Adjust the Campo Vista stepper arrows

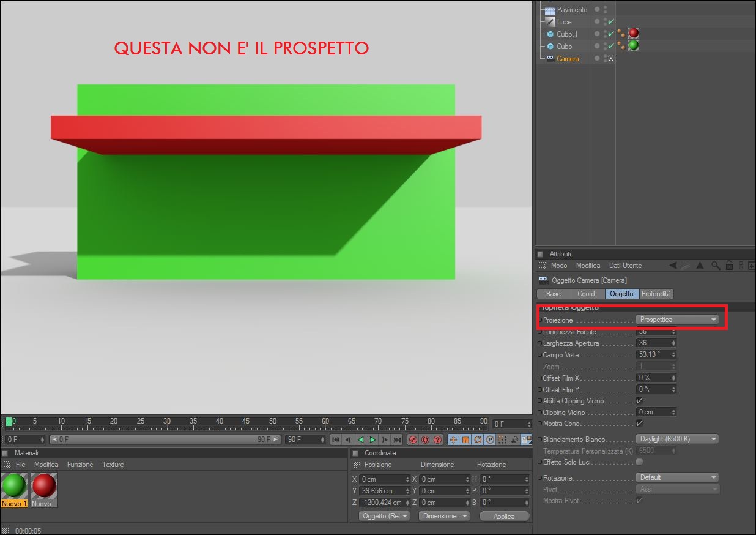tap(673, 354)
